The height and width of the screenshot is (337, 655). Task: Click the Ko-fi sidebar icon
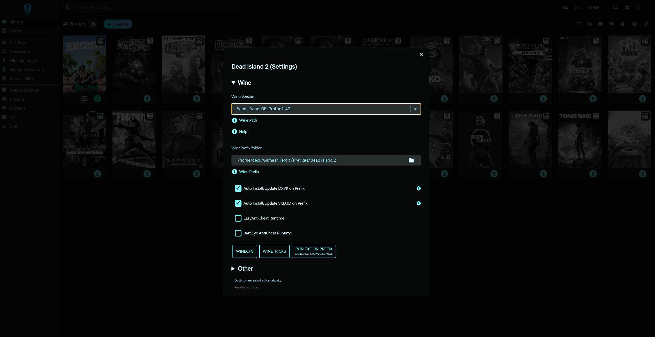(4, 117)
